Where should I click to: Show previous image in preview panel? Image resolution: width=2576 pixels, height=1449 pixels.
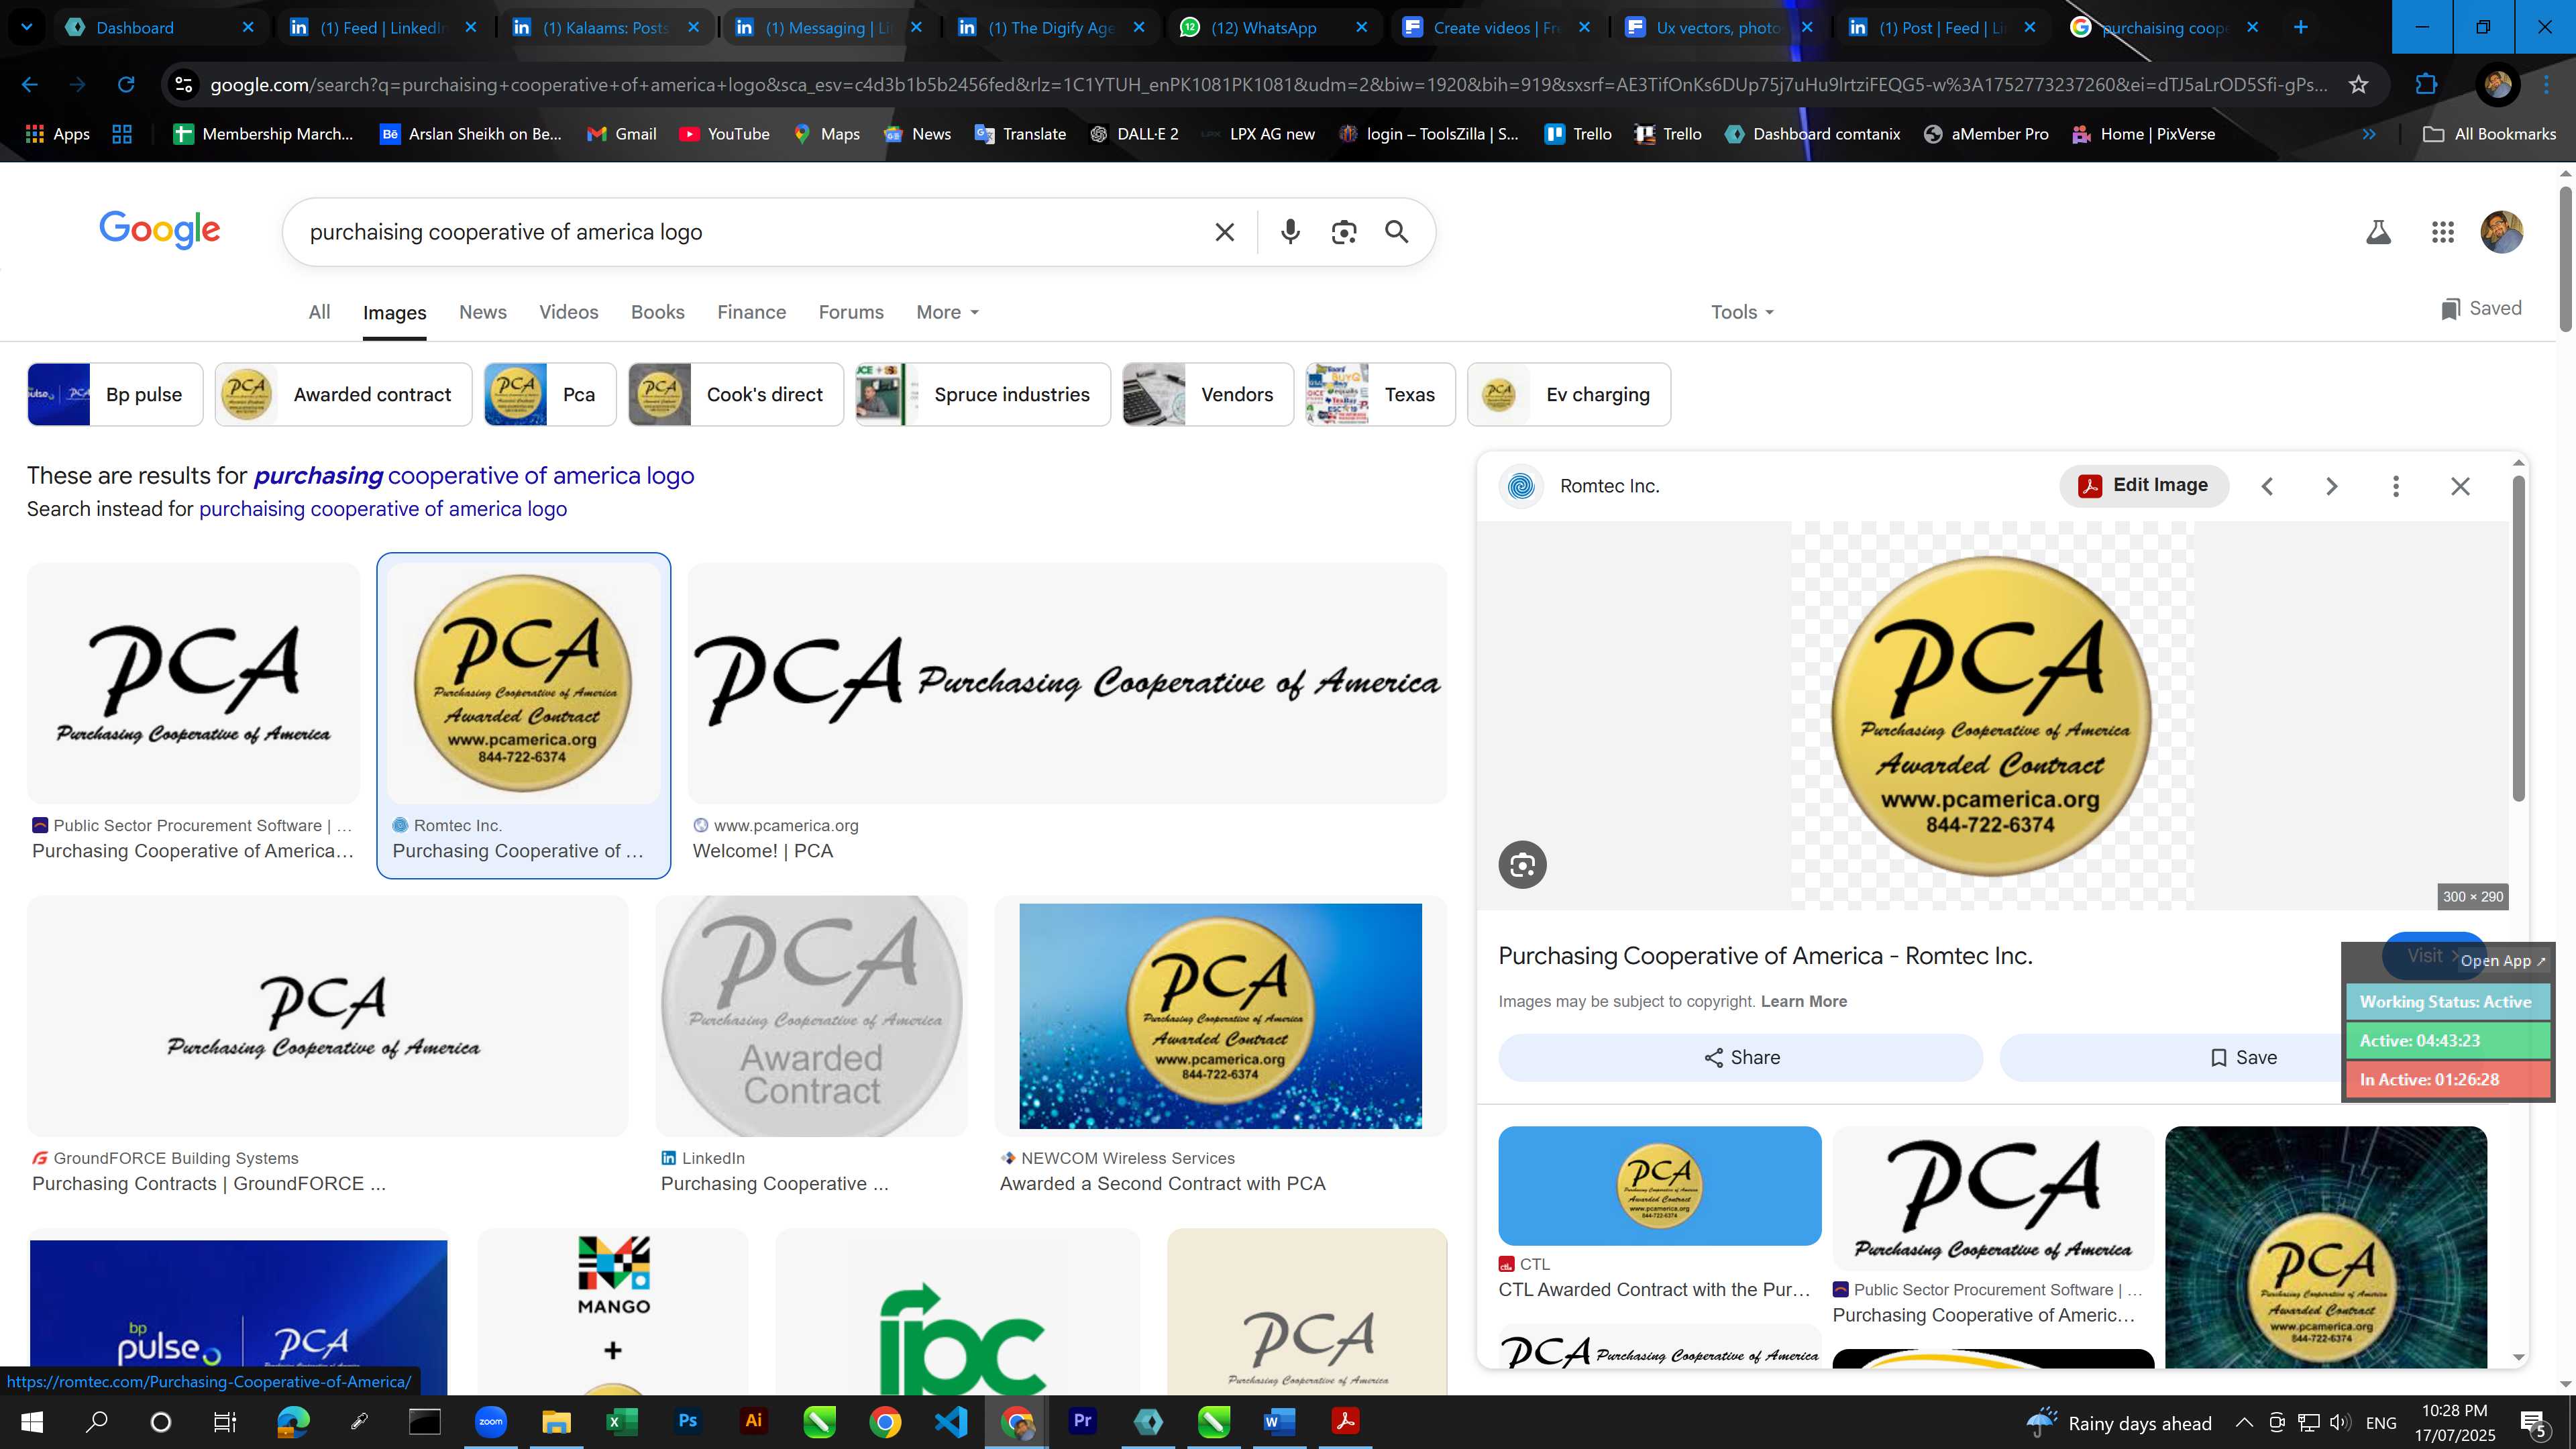[x=2268, y=486]
